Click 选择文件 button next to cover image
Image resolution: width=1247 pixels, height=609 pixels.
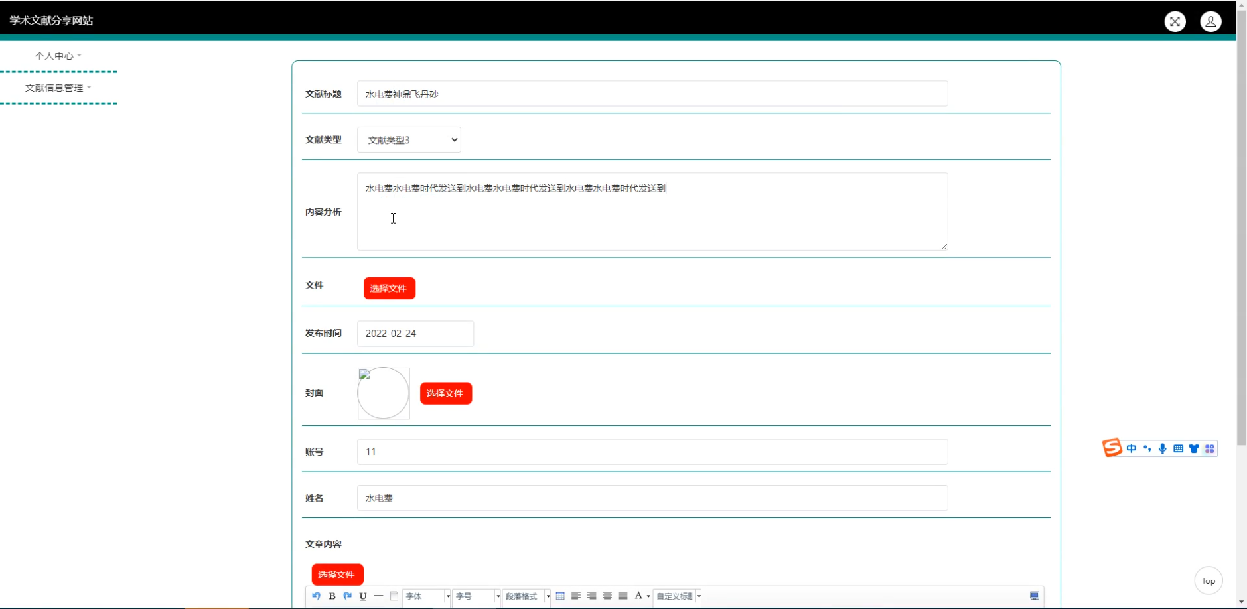coord(445,393)
